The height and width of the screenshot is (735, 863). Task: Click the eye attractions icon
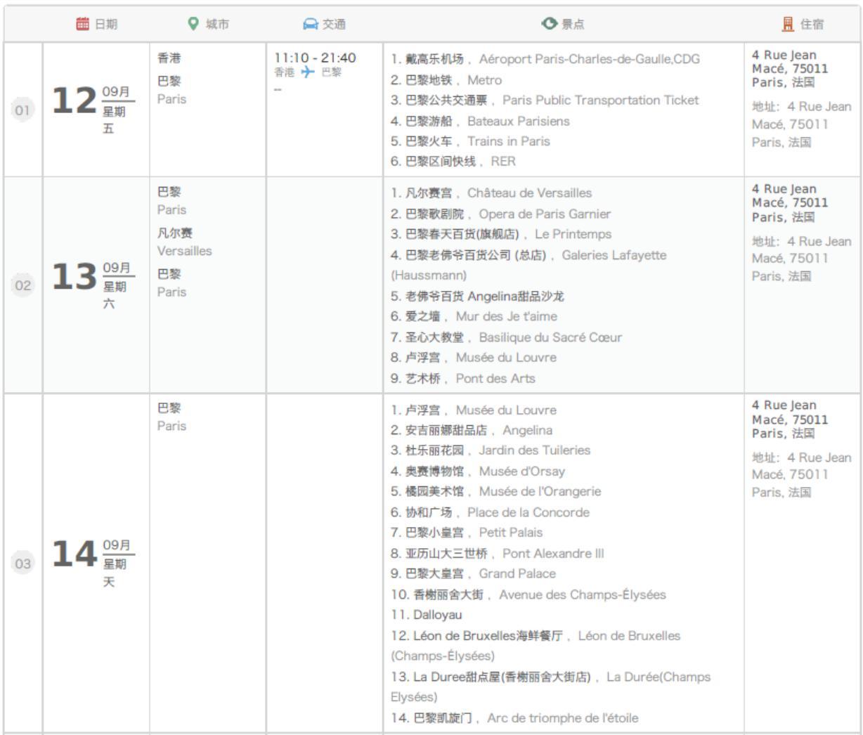(549, 24)
